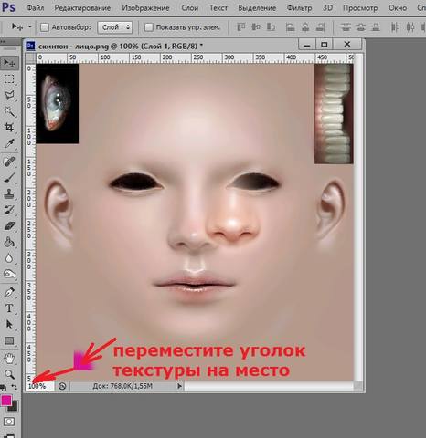426x438 pixels.
Task: Select the Crop tool
Action: click(9, 127)
